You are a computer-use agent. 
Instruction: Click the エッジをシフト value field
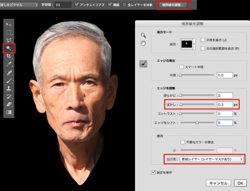click(225, 123)
